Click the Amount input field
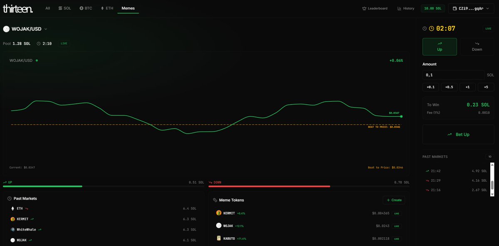This screenshot has width=499, height=246. point(453,75)
